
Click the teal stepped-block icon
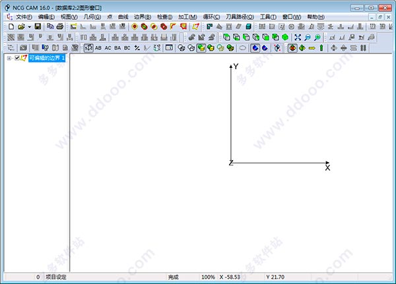coord(209,26)
